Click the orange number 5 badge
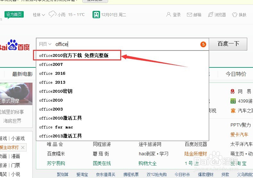This screenshot has height=178, width=253. click(x=203, y=44)
